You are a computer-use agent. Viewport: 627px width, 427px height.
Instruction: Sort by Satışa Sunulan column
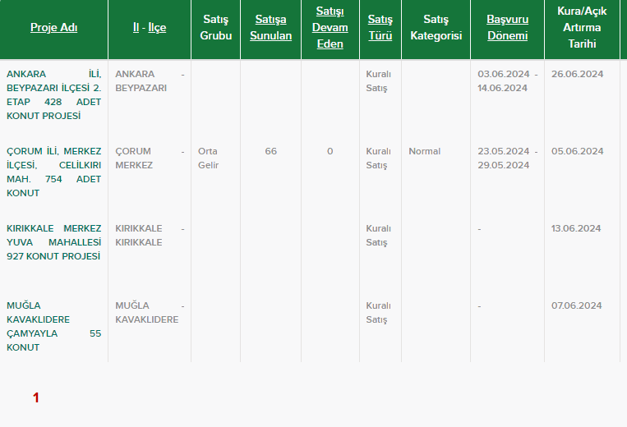tap(270, 28)
